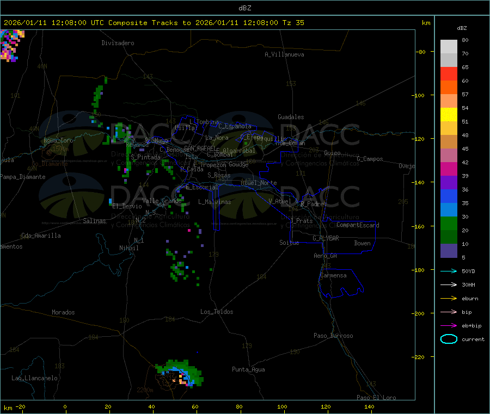Click the L_Malvinas label
The width and height of the screenshot is (490, 414).
click(x=215, y=202)
